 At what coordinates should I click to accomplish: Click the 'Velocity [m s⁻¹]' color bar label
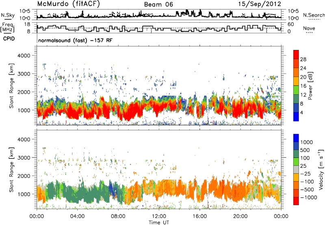[x=321, y=169]
